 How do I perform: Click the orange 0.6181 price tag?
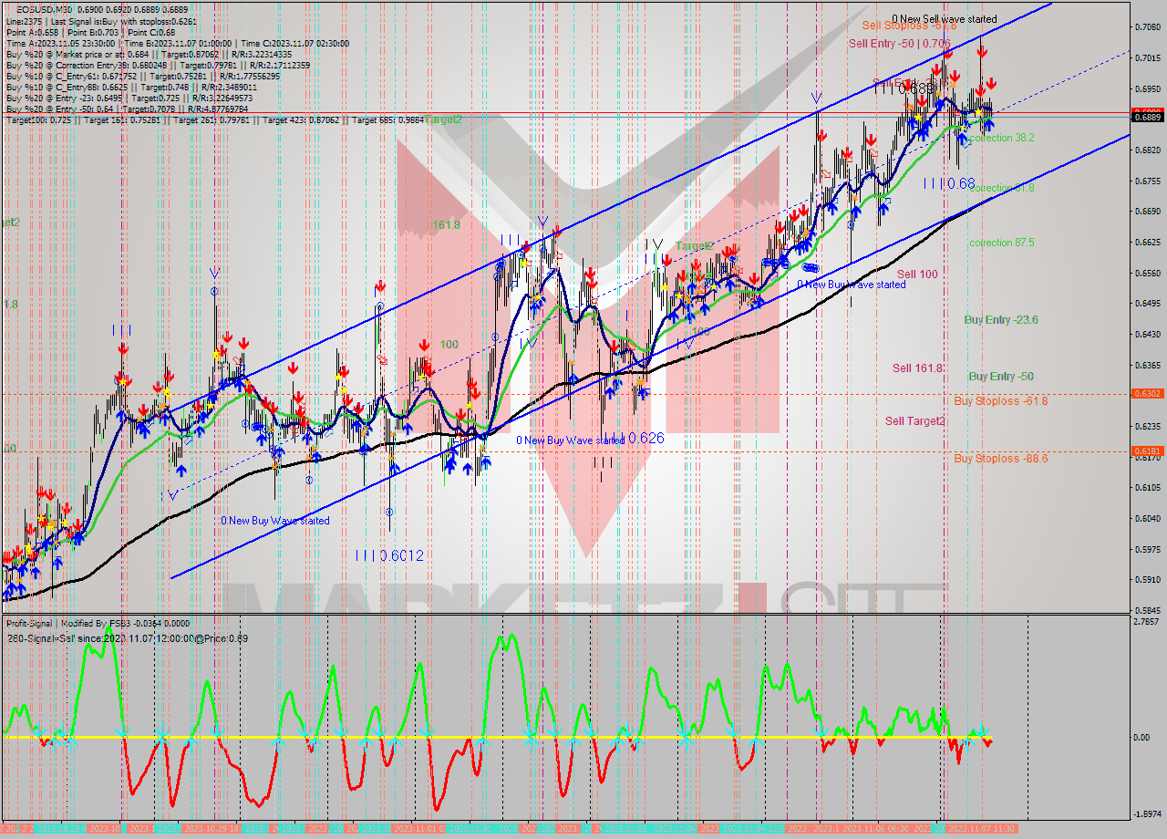(x=1146, y=451)
